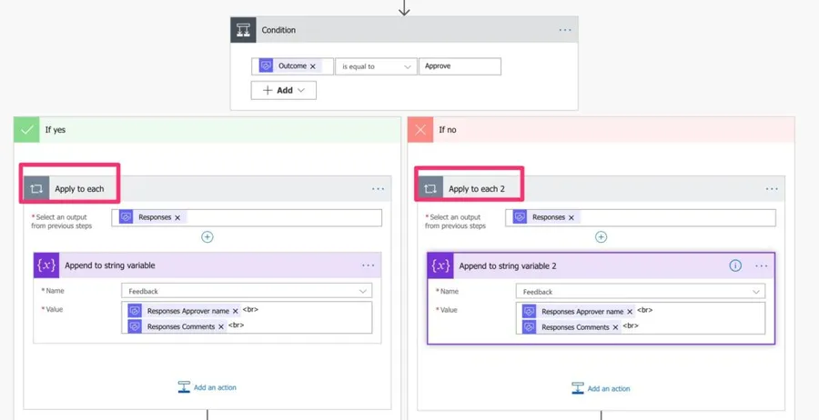Click the 'Apply to each' loop icon
The height and width of the screenshot is (420, 819).
point(36,189)
